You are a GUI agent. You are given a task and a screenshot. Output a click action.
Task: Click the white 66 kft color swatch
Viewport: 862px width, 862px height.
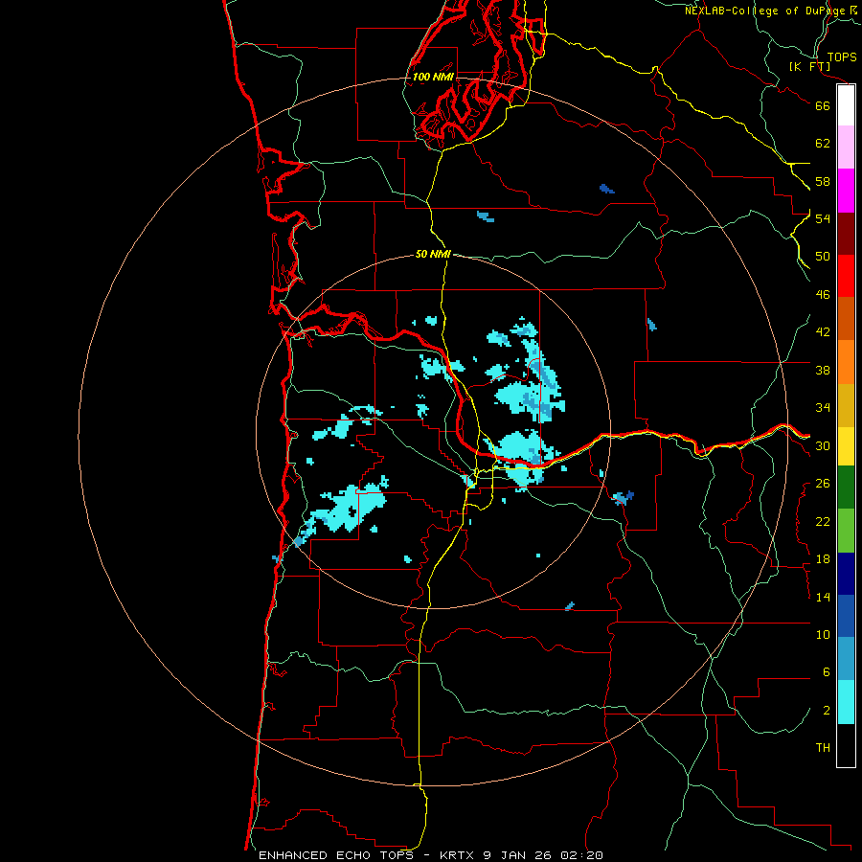tap(846, 105)
